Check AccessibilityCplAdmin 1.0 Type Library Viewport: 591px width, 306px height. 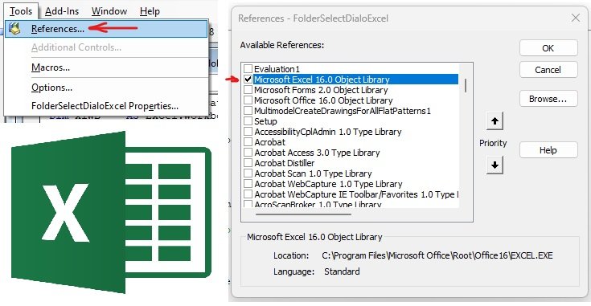pyautogui.click(x=248, y=132)
